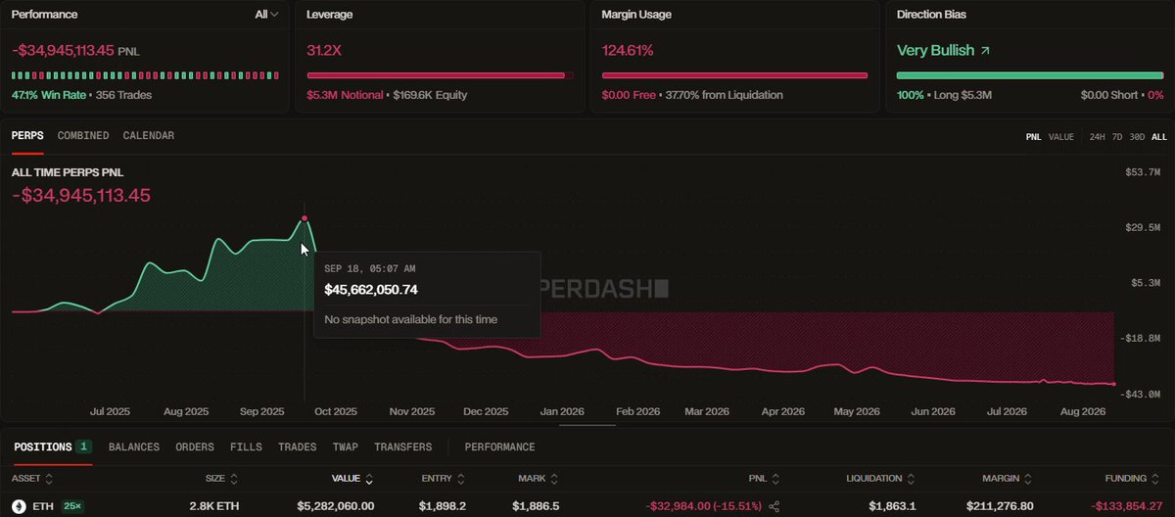Click the red peak marker on PNL chart
This screenshot has width=1175, height=517.
click(305, 218)
